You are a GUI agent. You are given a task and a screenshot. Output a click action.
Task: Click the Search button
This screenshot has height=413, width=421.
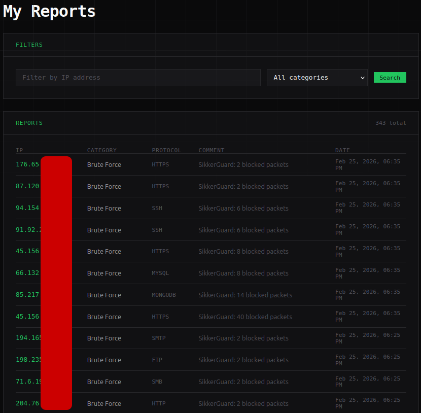tap(390, 77)
